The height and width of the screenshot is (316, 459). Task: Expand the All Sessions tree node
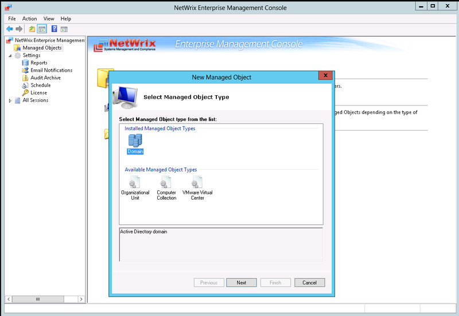point(10,100)
